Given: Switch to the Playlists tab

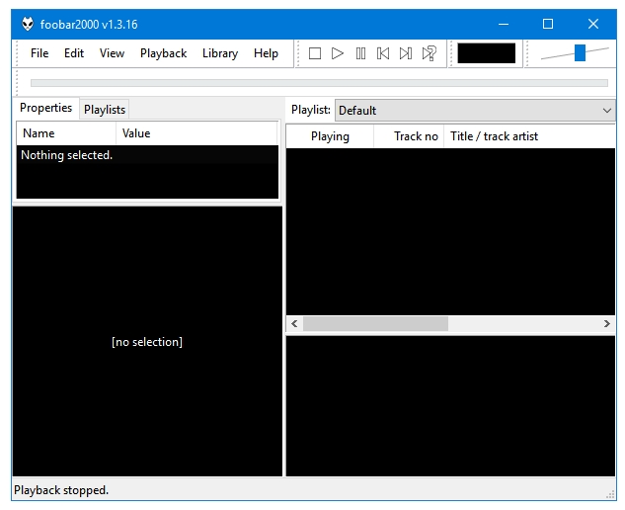Looking at the screenshot, I should (105, 110).
